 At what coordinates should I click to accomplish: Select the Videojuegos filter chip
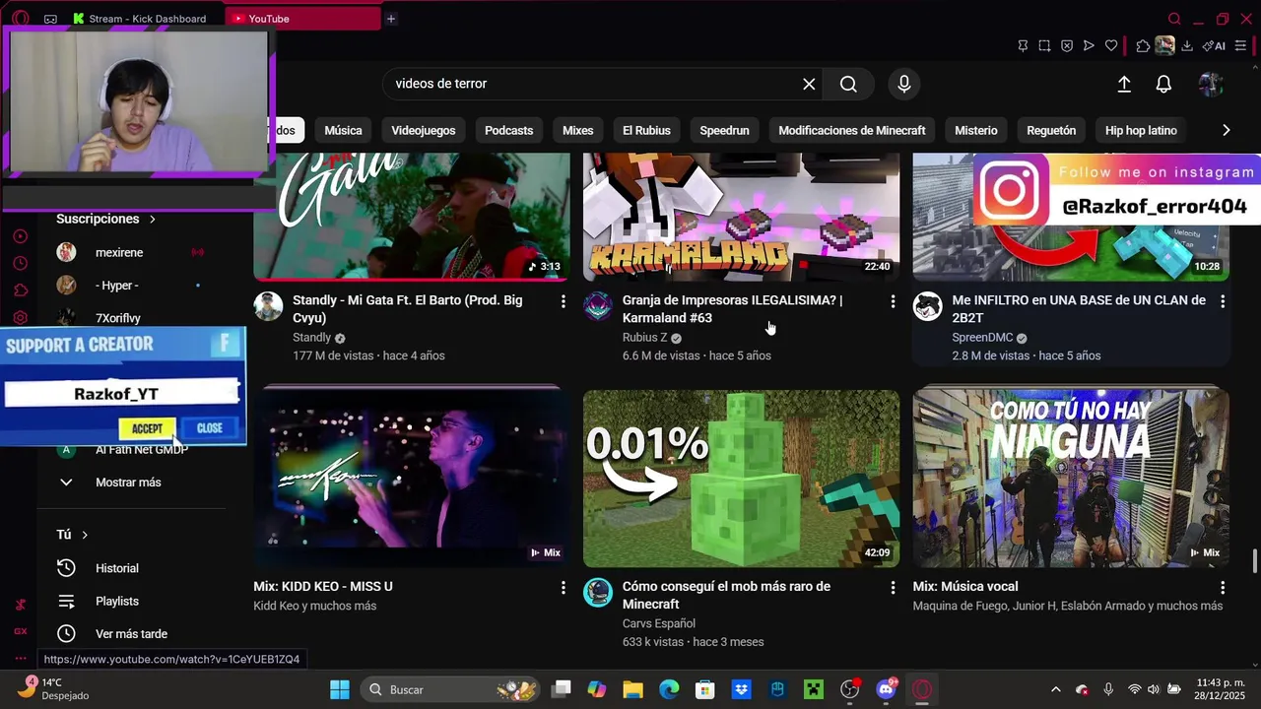[424, 130]
